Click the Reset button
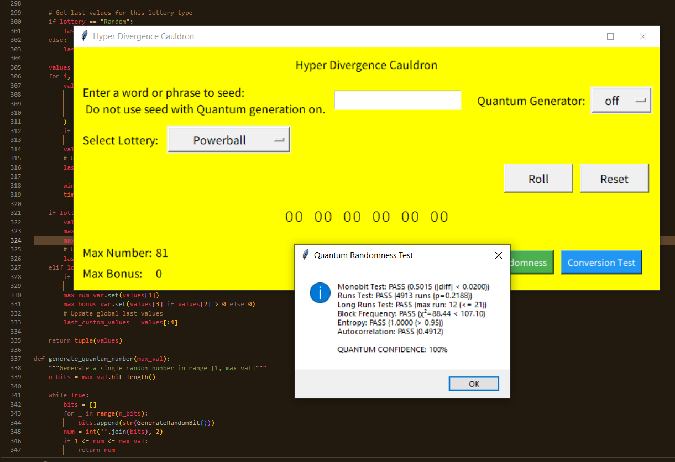675x462 pixels. [x=614, y=179]
